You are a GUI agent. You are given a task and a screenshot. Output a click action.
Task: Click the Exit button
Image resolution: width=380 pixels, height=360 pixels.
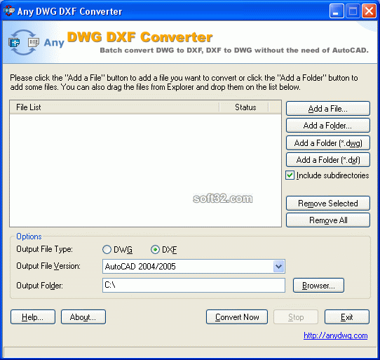click(x=347, y=316)
